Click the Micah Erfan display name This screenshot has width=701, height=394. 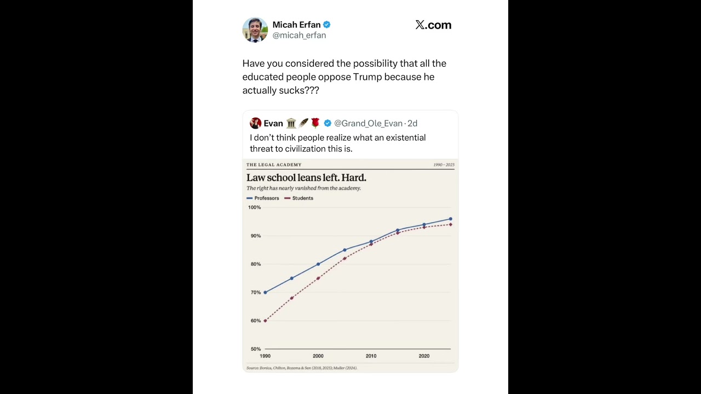click(x=296, y=25)
